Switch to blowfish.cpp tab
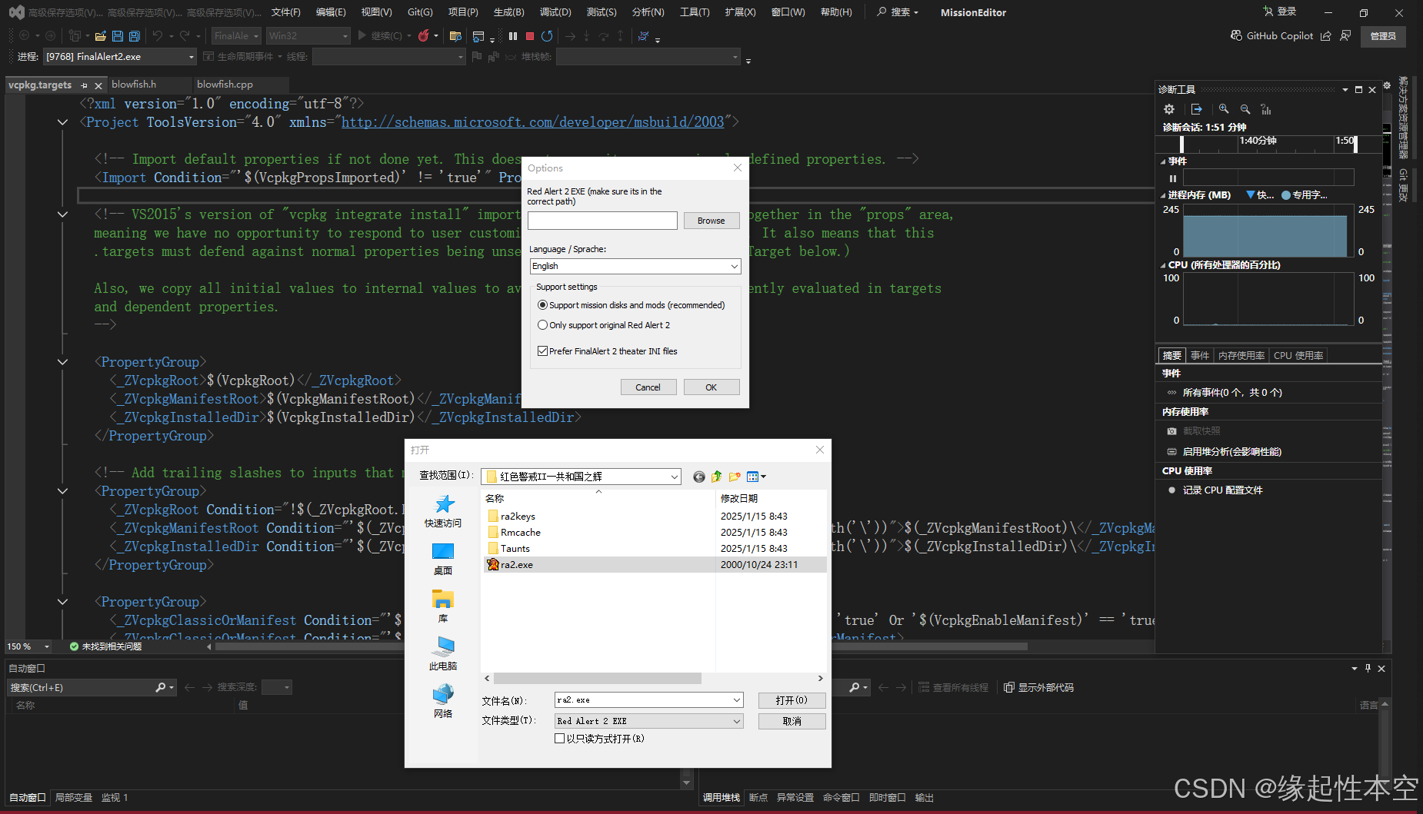1423x814 pixels. point(225,85)
